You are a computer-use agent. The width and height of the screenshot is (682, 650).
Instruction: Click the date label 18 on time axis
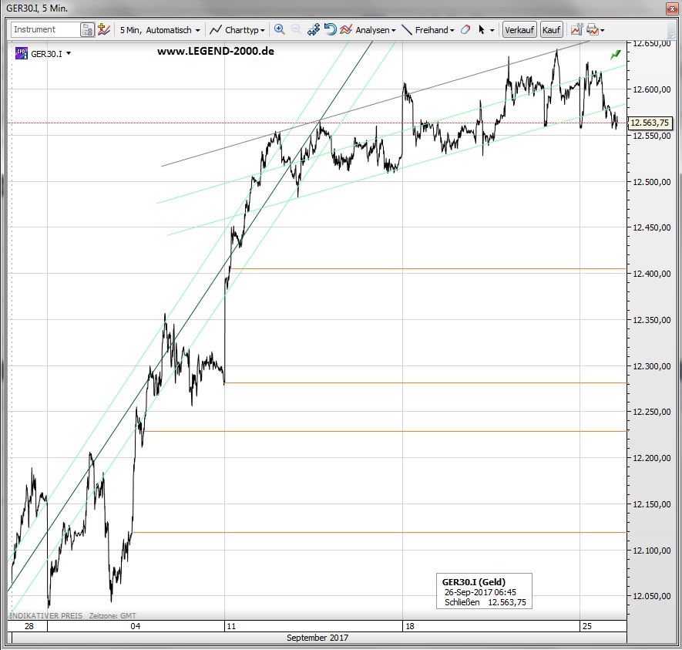point(410,626)
